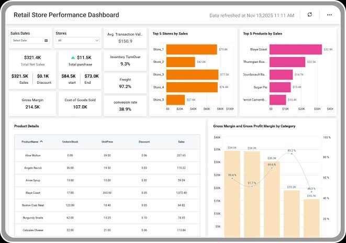Click the green up-triangle beside $11.5K
346x243 pixels.
coord(73,58)
